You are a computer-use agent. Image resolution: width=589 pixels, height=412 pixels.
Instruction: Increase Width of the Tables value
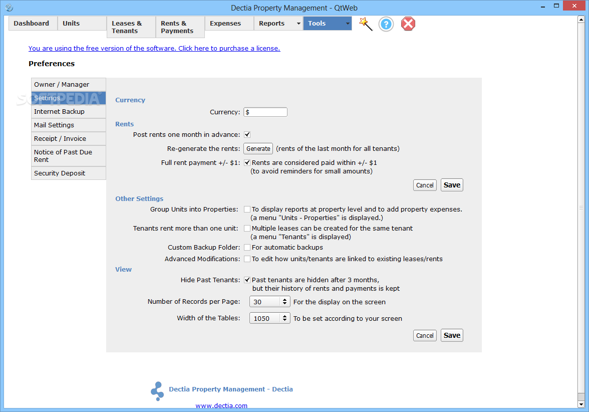click(284, 316)
